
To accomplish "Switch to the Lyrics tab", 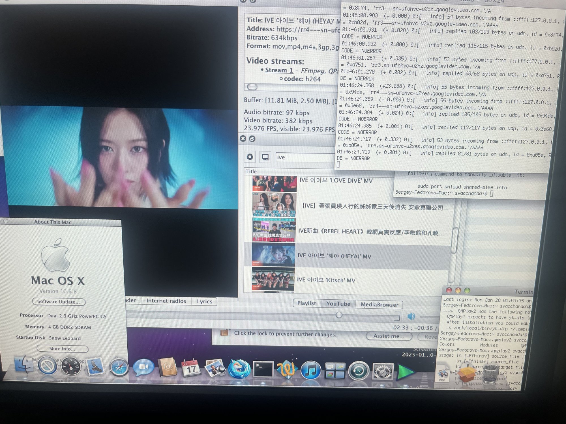I will click(204, 301).
